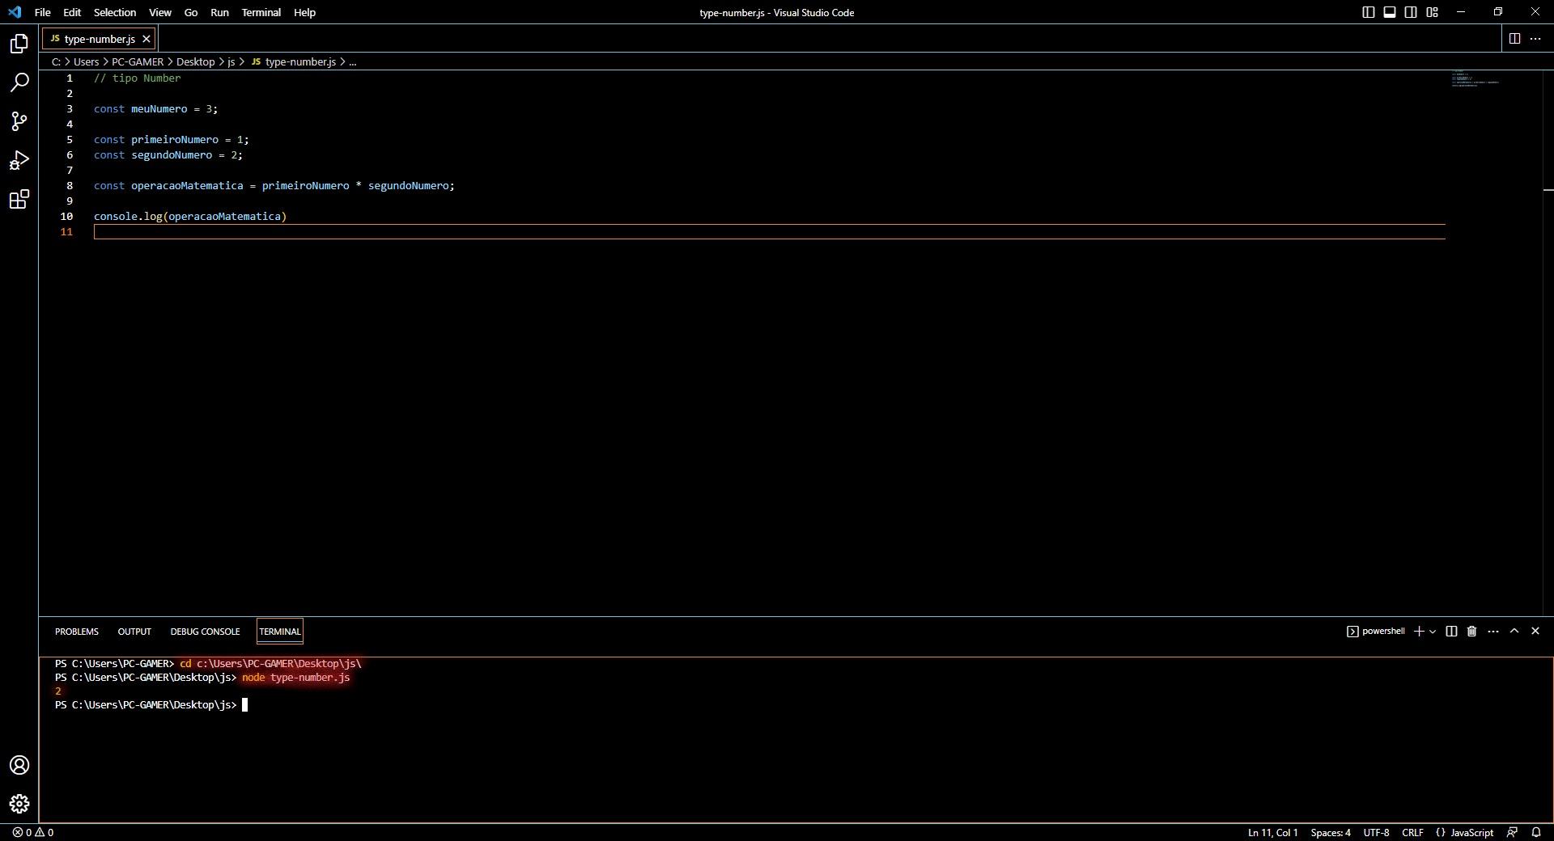Screen dimensions: 1554x841
Task: Toggle the secondary side bar layout icon
Action: 1411,12
